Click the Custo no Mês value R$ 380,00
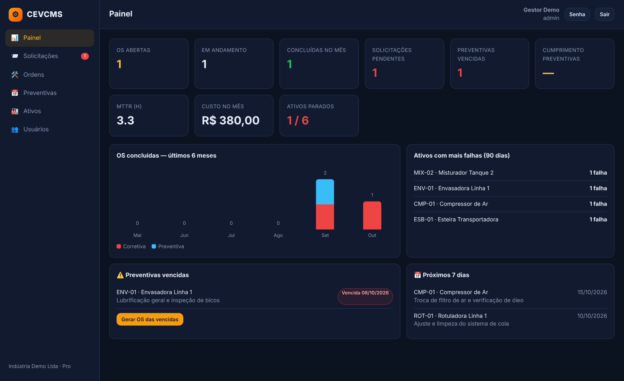Image resolution: width=624 pixels, height=381 pixels. click(x=231, y=120)
